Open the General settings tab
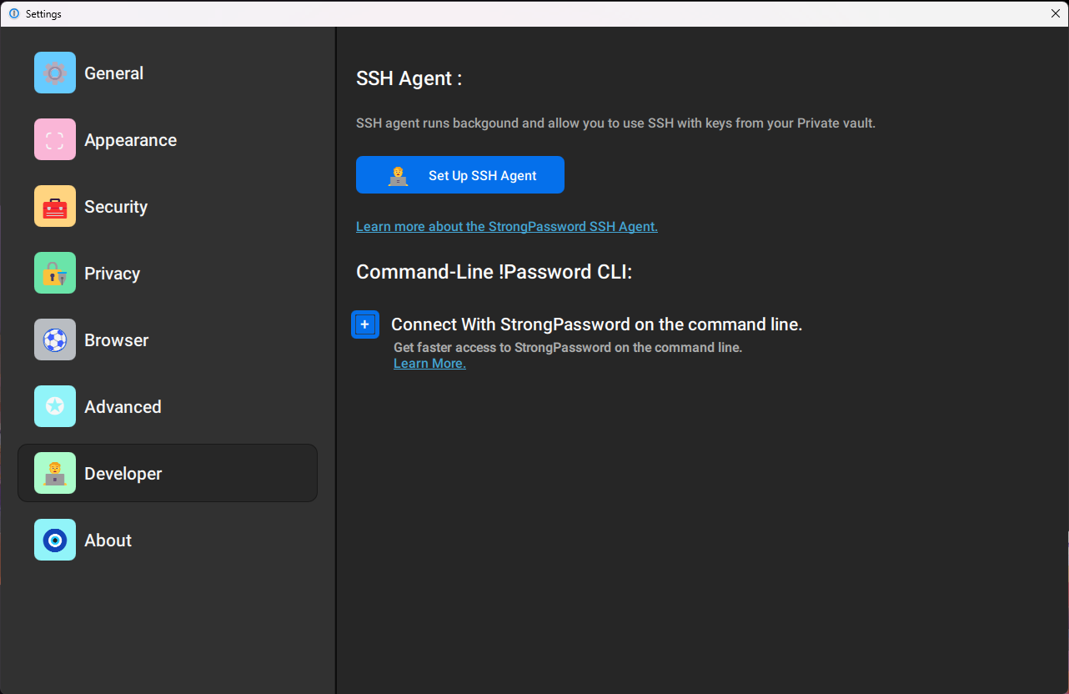 (x=113, y=73)
